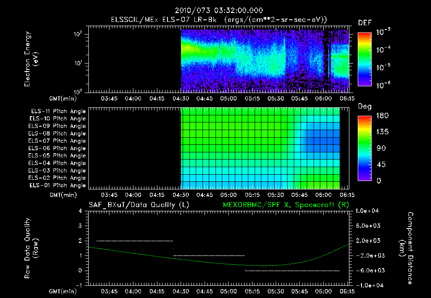Click the DEF color bar label
The height and width of the screenshot is (298, 431).
[364, 23]
